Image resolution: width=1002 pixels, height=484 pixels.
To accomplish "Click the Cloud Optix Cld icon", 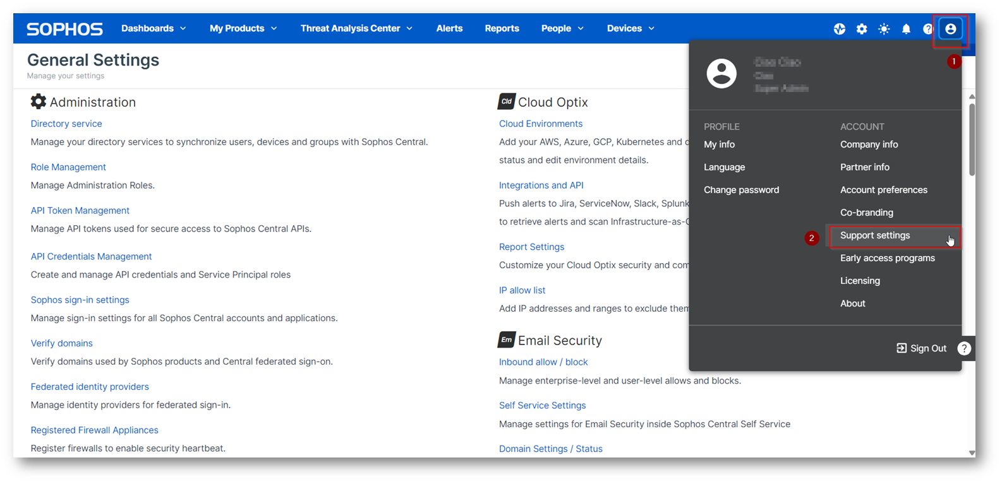I will pos(507,102).
